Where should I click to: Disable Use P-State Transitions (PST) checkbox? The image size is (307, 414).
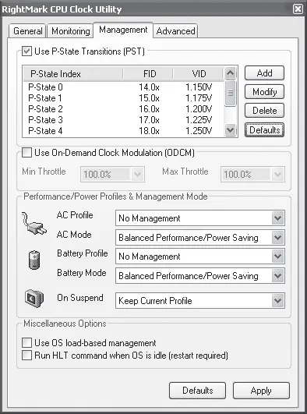coord(26,51)
